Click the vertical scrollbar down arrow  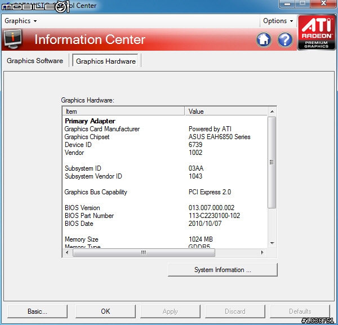272,243
